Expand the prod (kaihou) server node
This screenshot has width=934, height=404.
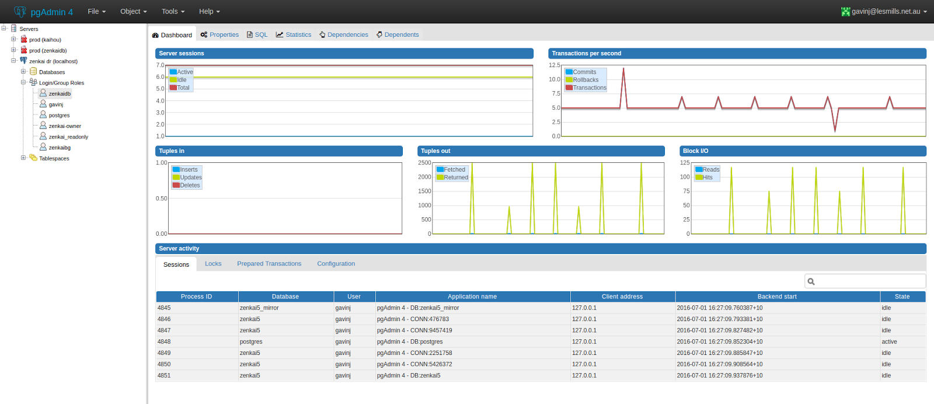coord(13,39)
